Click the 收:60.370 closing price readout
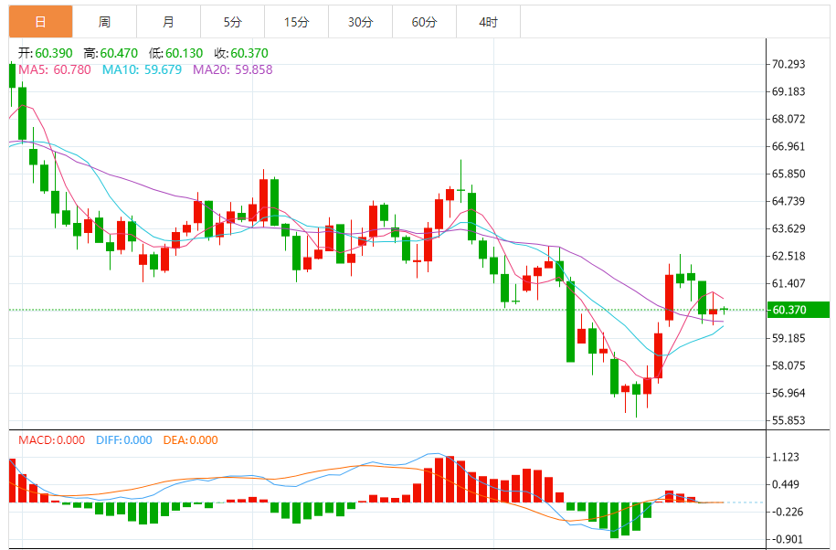 [241, 53]
